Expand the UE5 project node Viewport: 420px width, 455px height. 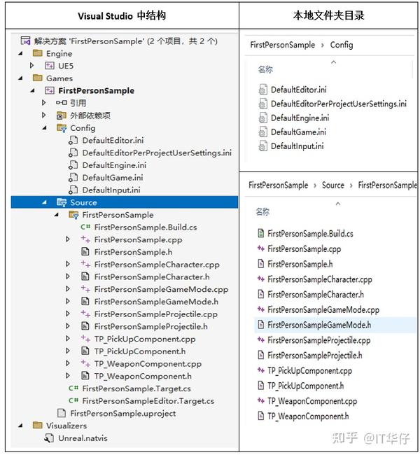[x=31, y=66]
